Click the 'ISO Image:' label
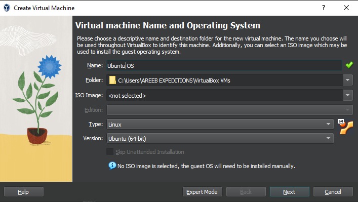This screenshot has height=202, width=358. [x=89, y=95]
